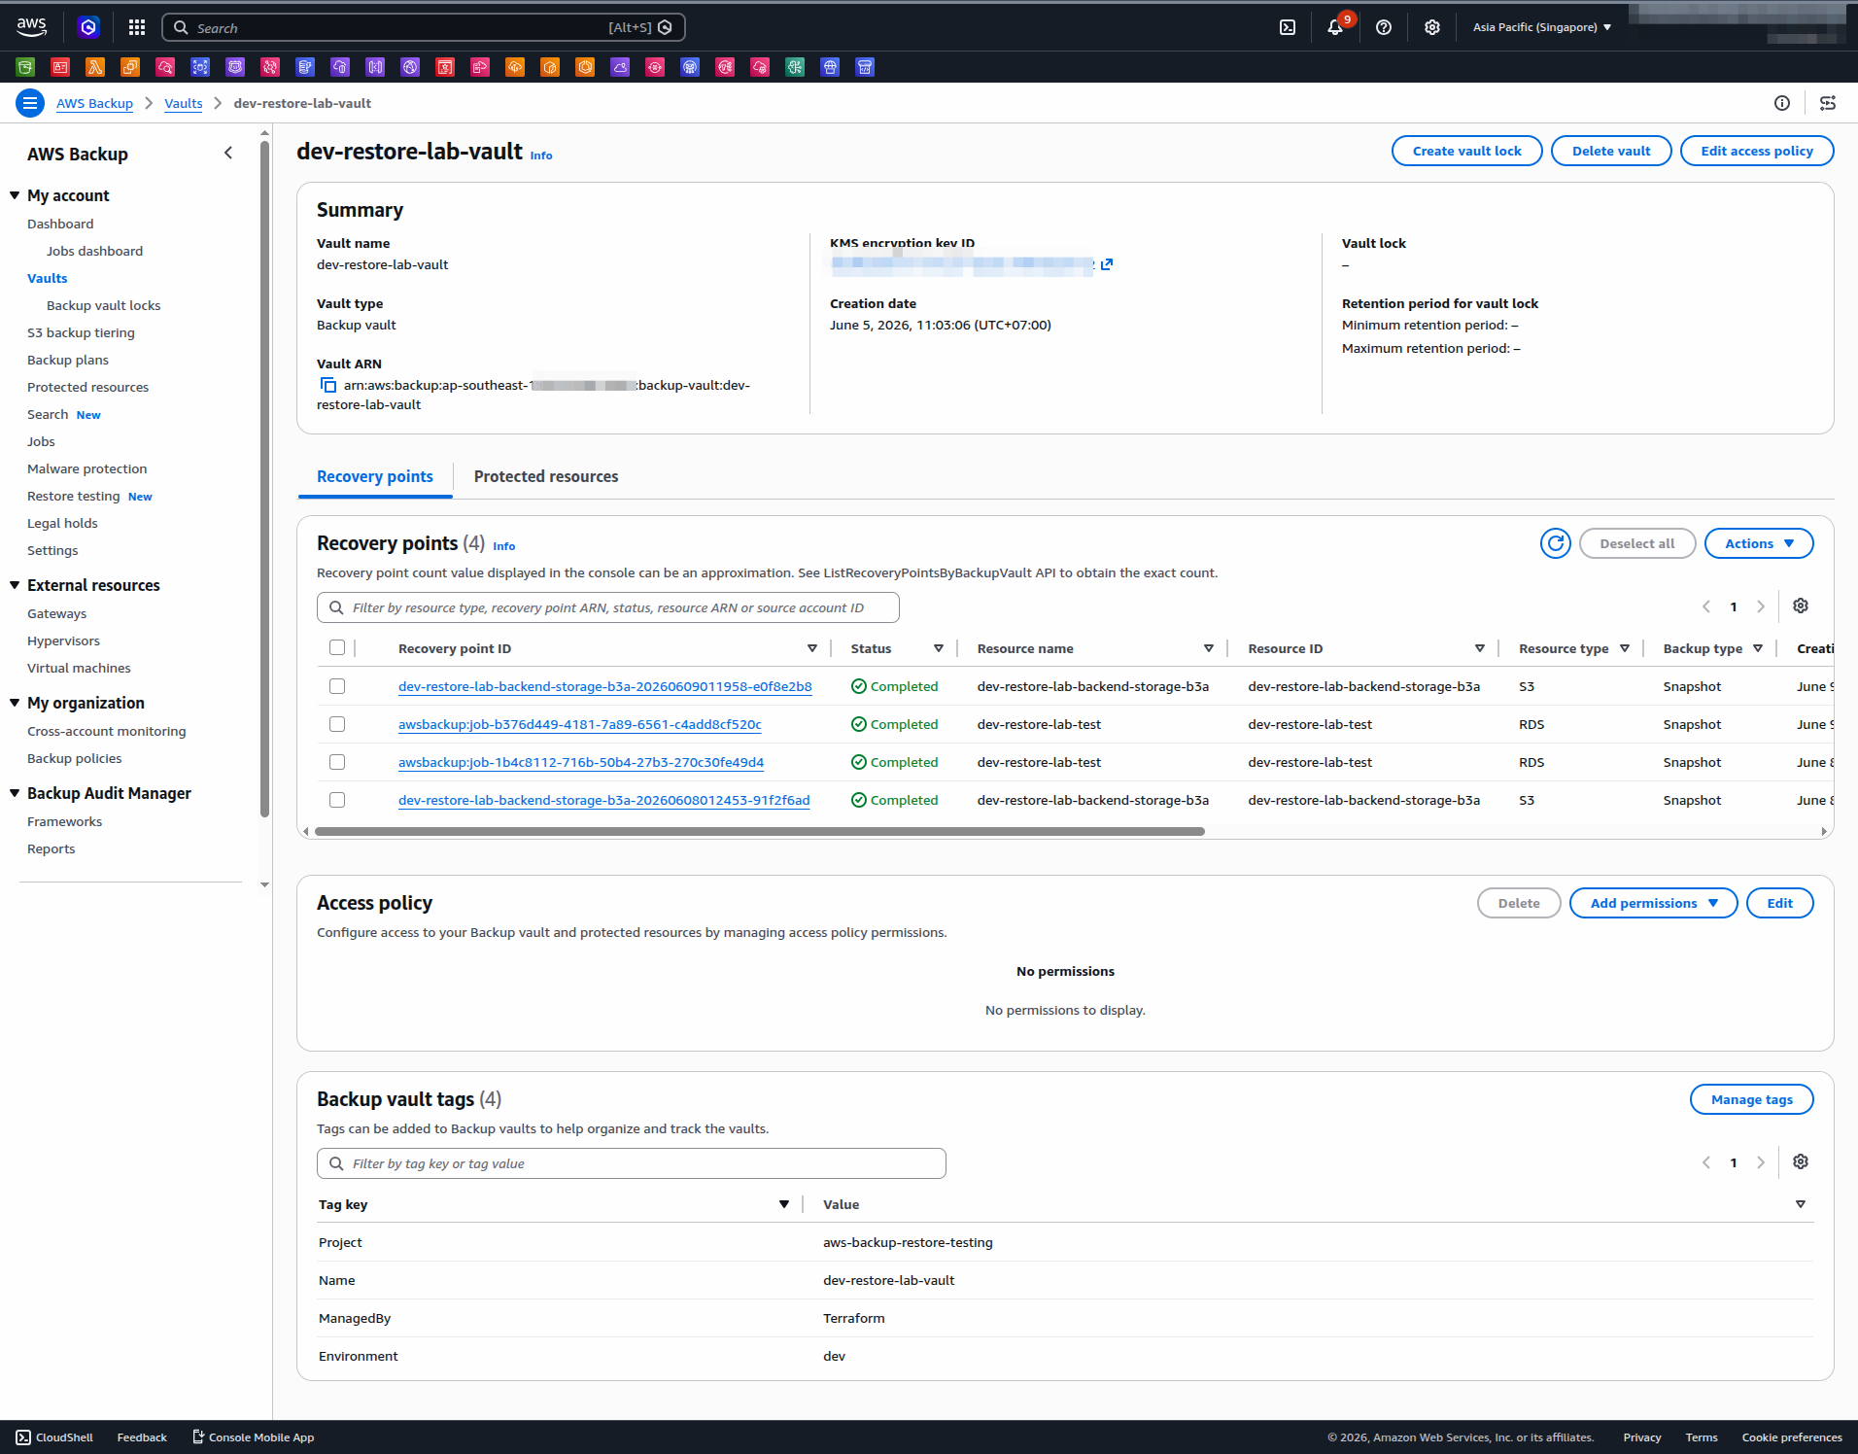Open the red IAM shortcut icon
The width and height of the screenshot is (1858, 1454).
pyautogui.click(x=60, y=67)
